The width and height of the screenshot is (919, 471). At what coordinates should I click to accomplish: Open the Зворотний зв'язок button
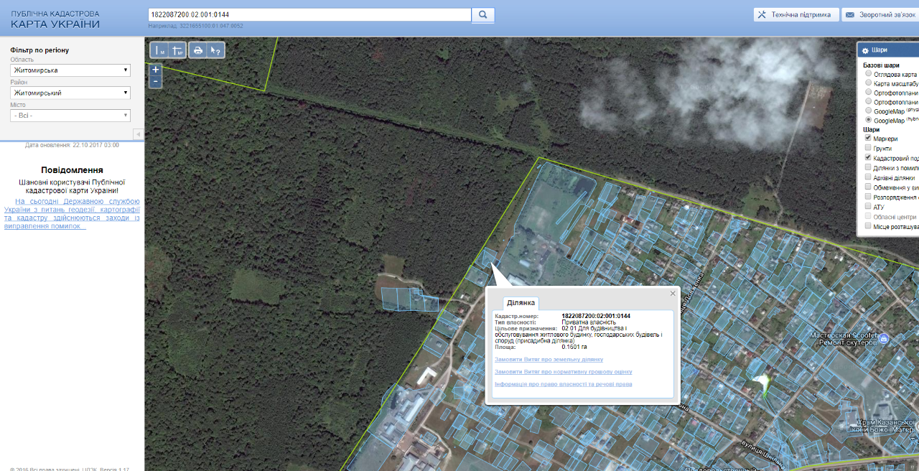tap(880, 14)
